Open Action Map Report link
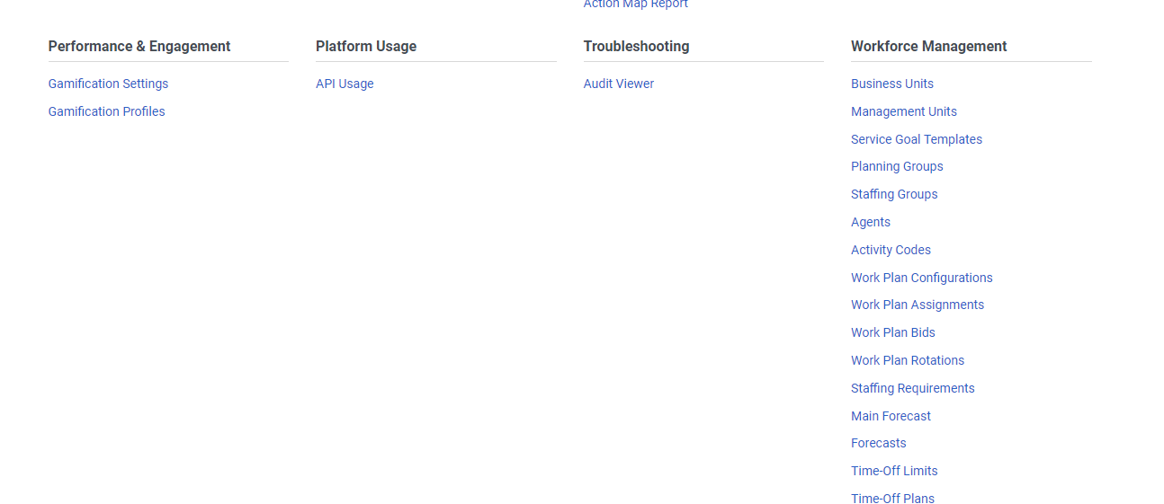Screen dimensions: 1164x504 tap(635, 4)
